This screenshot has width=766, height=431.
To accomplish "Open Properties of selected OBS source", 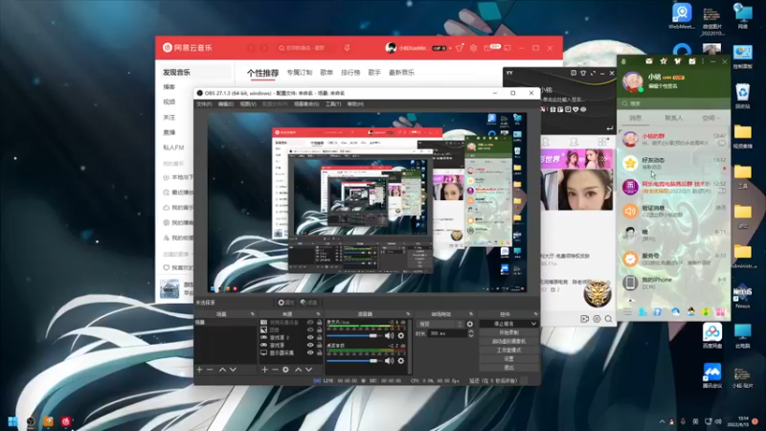I will pos(286,303).
